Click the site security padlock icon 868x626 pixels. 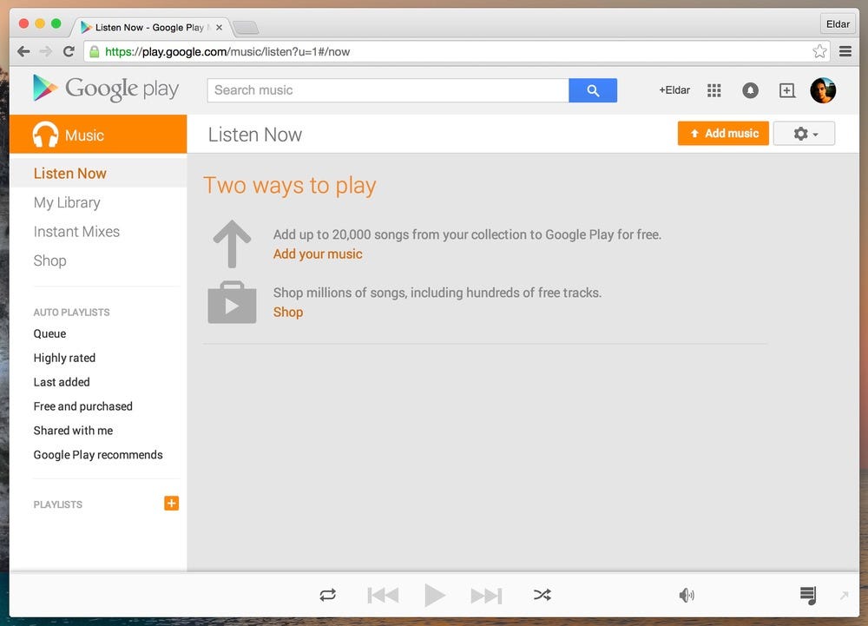coord(94,51)
